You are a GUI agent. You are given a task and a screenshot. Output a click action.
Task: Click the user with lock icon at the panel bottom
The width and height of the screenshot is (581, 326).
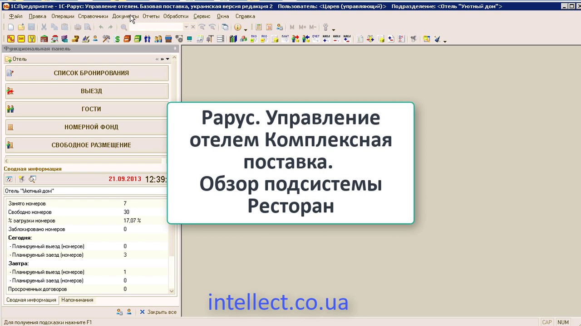[119, 312]
